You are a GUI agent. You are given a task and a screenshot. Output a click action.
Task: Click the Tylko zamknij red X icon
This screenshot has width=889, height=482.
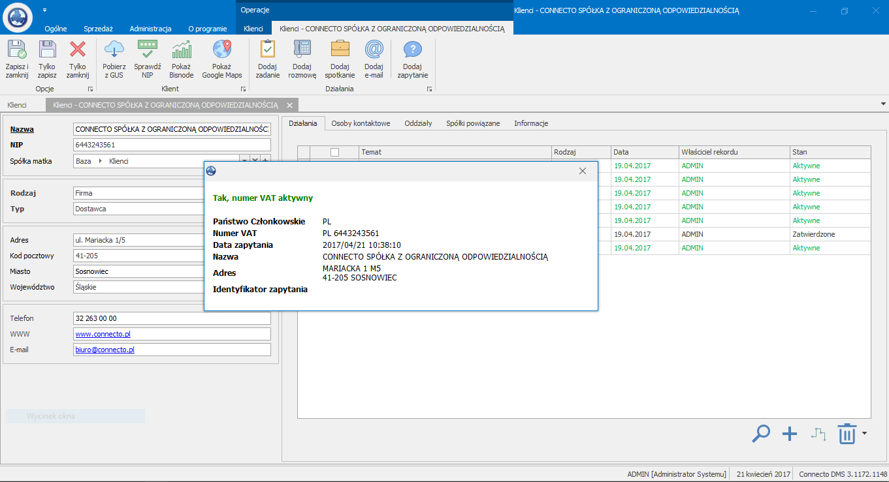(x=78, y=50)
